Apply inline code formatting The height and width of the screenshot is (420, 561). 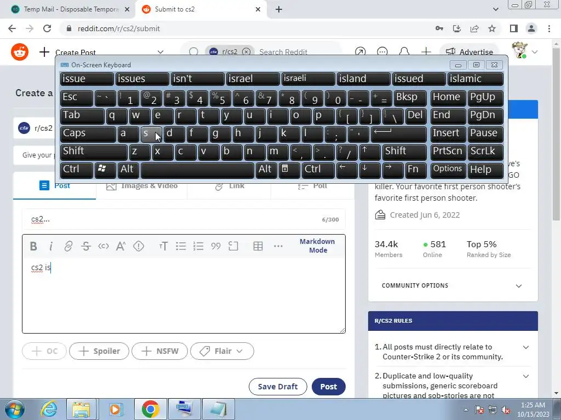pos(104,246)
